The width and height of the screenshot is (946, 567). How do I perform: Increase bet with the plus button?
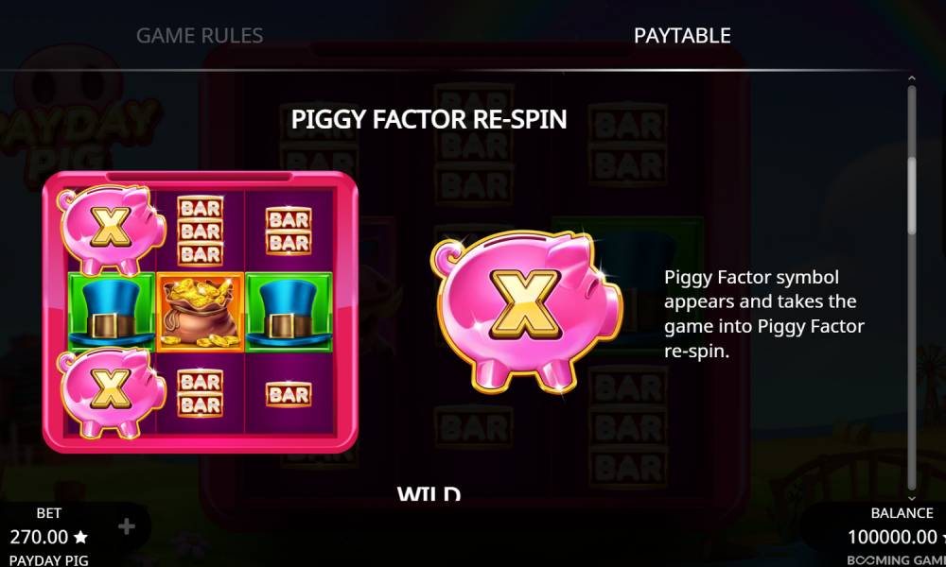[x=127, y=526]
